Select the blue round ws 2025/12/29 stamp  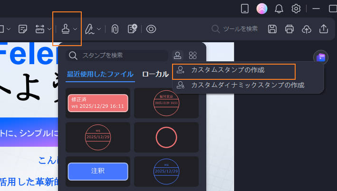(166, 172)
